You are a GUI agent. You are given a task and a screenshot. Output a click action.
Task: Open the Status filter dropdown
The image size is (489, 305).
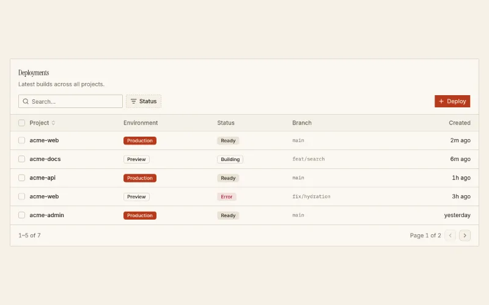(144, 101)
